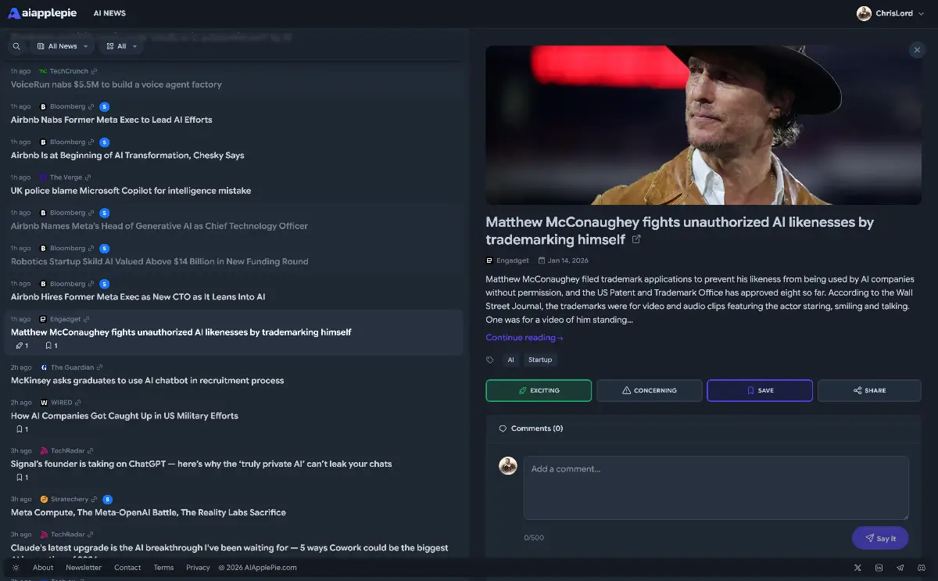
Task: Click the link icon beside Engadget in list
Action: pyautogui.click(x=86, y=319)
